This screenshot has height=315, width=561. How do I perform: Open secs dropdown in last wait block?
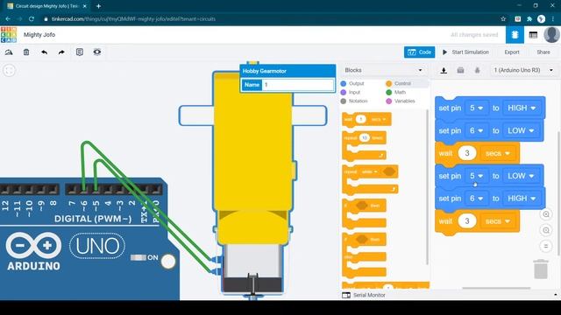click(497, 221)
